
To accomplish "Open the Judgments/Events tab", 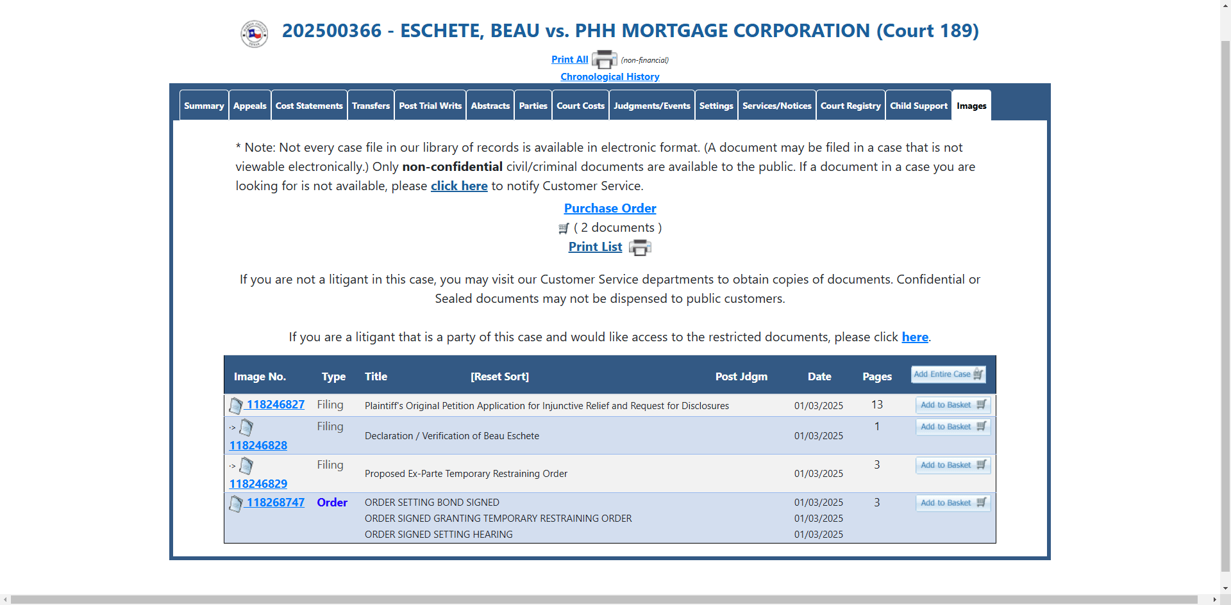I will click(652, 106).
